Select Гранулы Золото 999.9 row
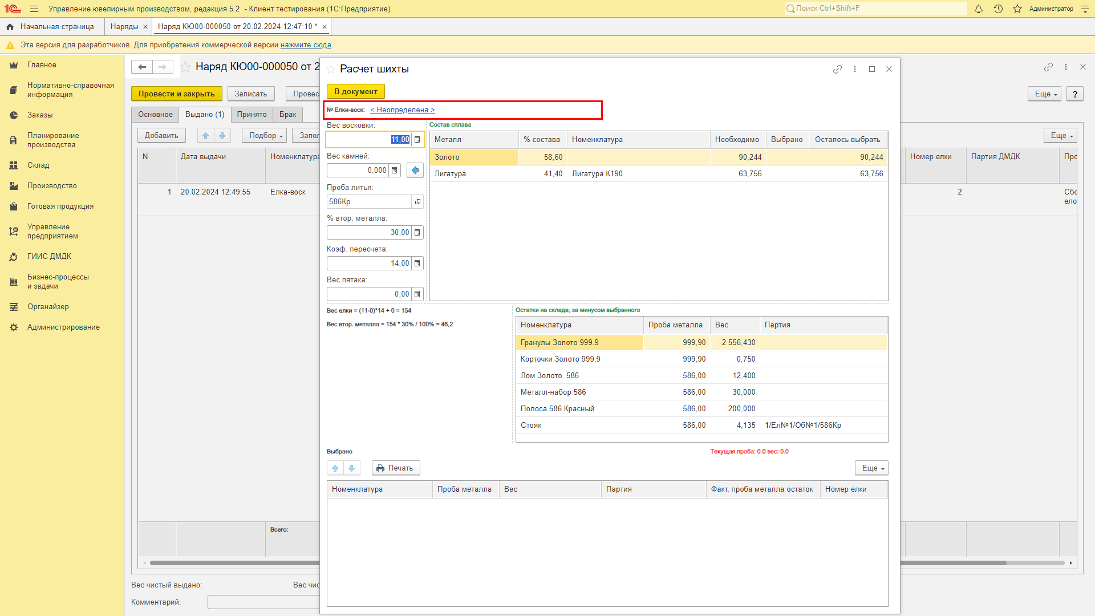 click(x=701, y=343)
